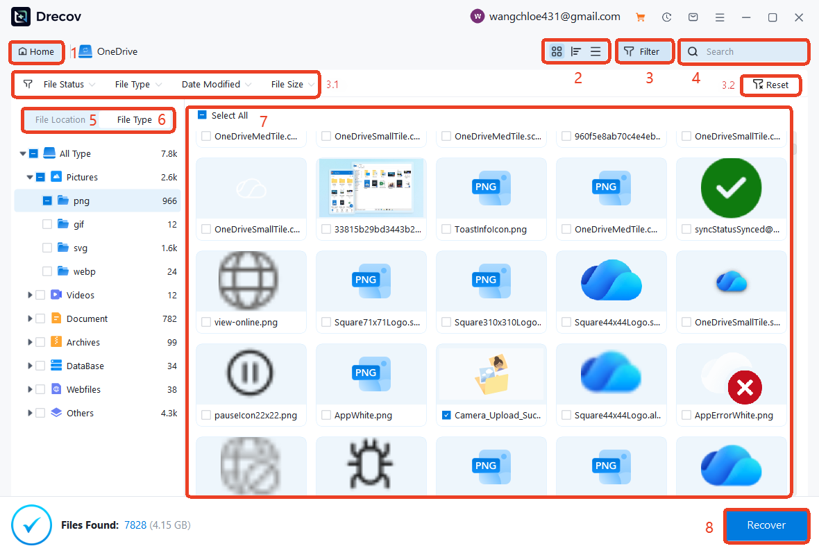This screenshot has width=819, height=553.
Task: Tick the gif folder checkbox
Action: point(47,224)
